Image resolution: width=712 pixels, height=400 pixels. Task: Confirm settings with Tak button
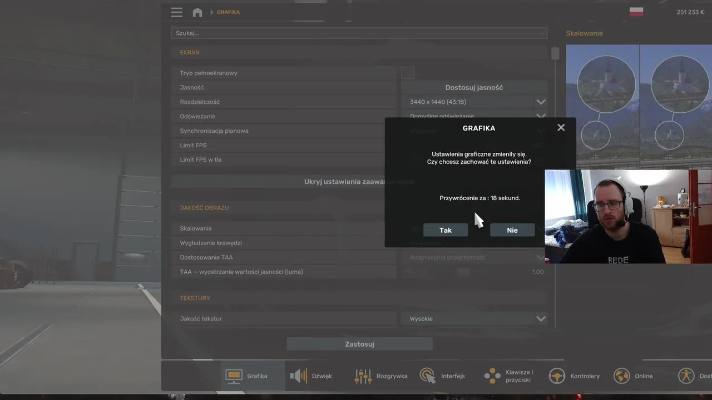pyautogui.click(x=446, y=230)
